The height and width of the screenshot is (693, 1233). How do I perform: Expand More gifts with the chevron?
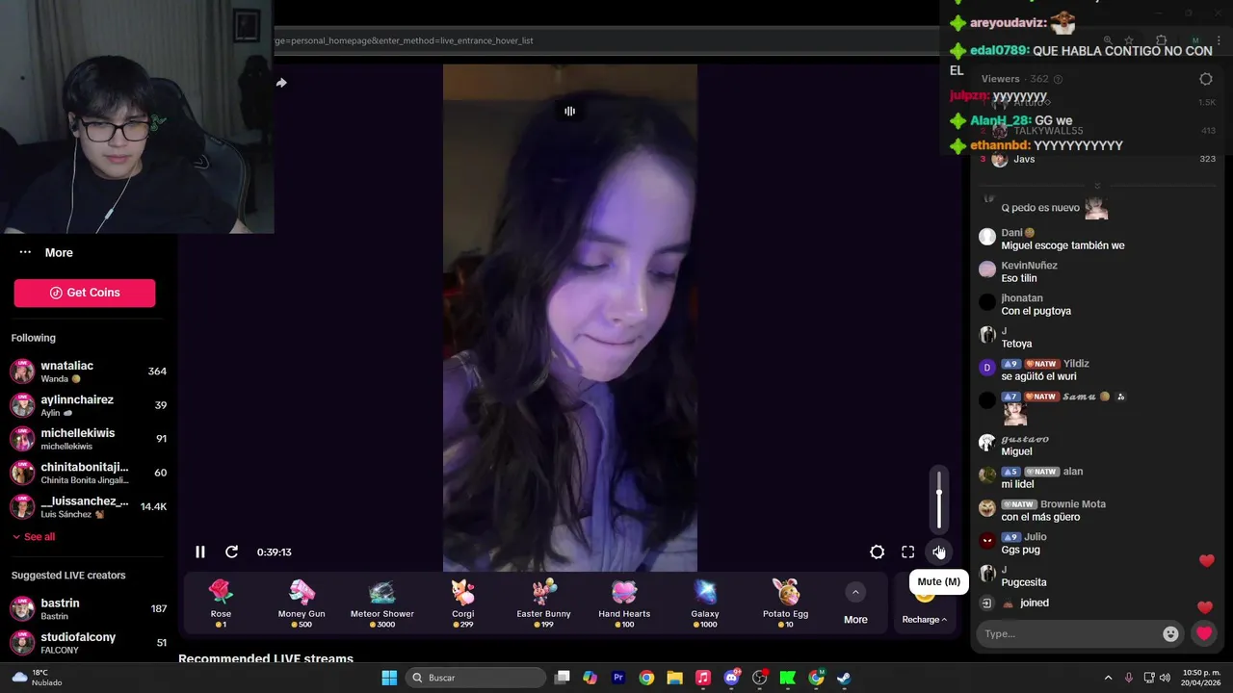855,592
